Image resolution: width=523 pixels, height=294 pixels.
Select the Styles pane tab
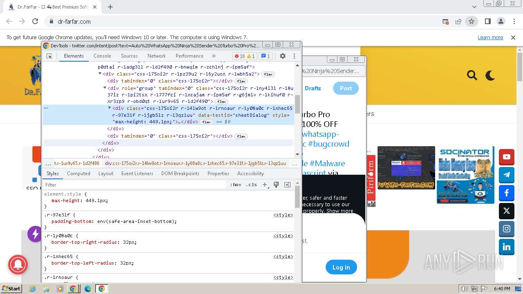coord(53,174)
